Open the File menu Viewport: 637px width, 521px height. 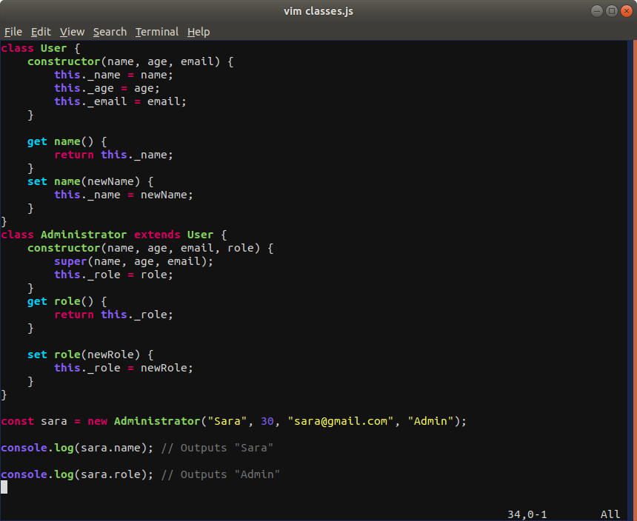point(13,32)
